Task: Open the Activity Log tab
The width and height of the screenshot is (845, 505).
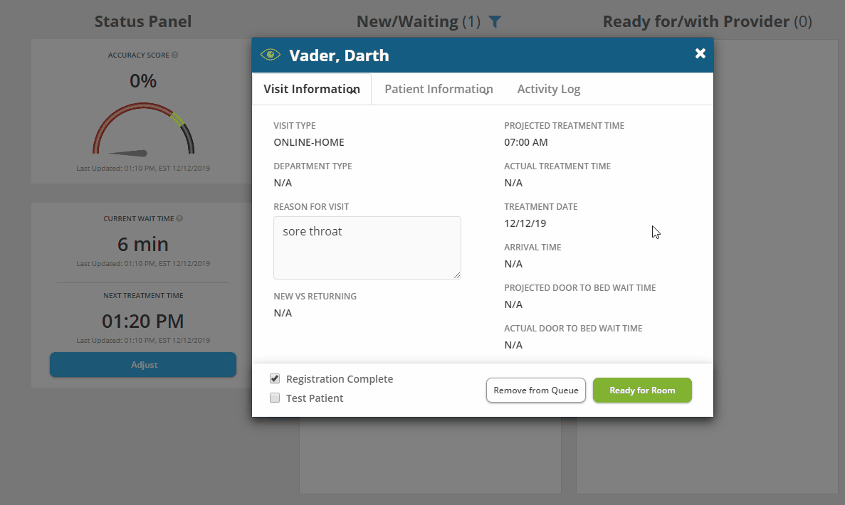Action: pos(548,89)
